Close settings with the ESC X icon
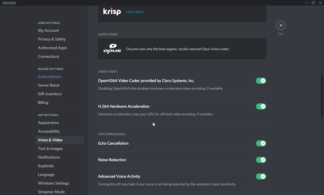This screenshot has height=195, width=324. (281, 25)
